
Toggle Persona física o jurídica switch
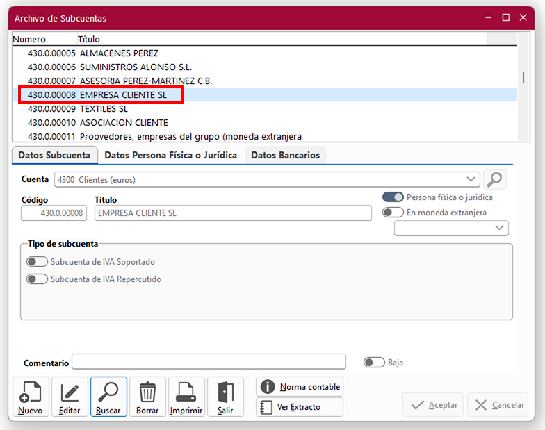[393, 197]
